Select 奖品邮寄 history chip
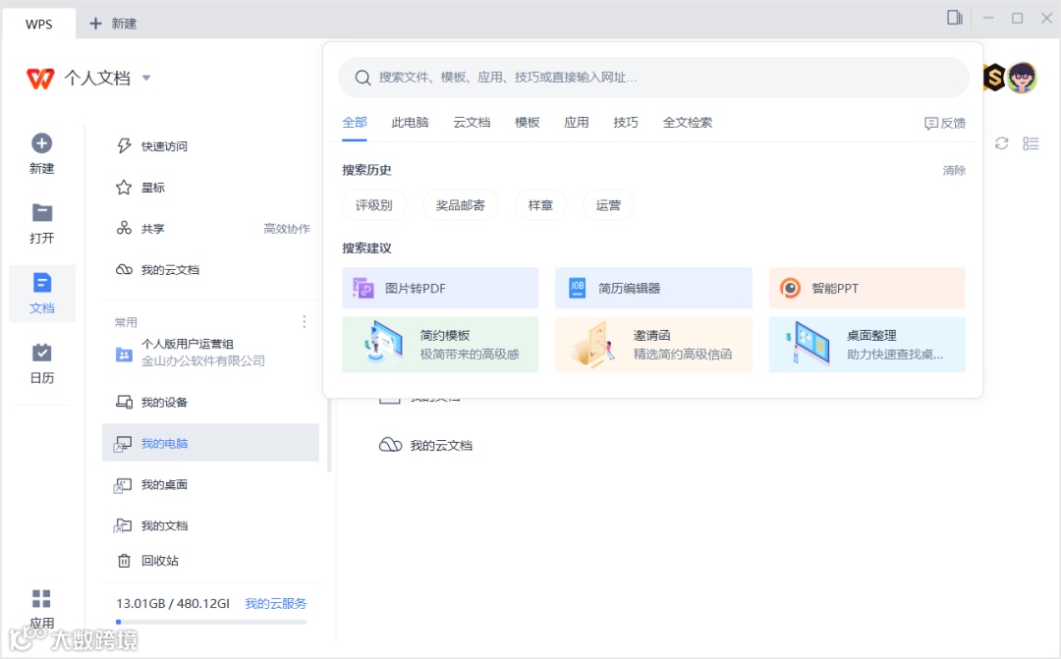Viewport: 1061px width, 659px height. (x=460, y=205)
